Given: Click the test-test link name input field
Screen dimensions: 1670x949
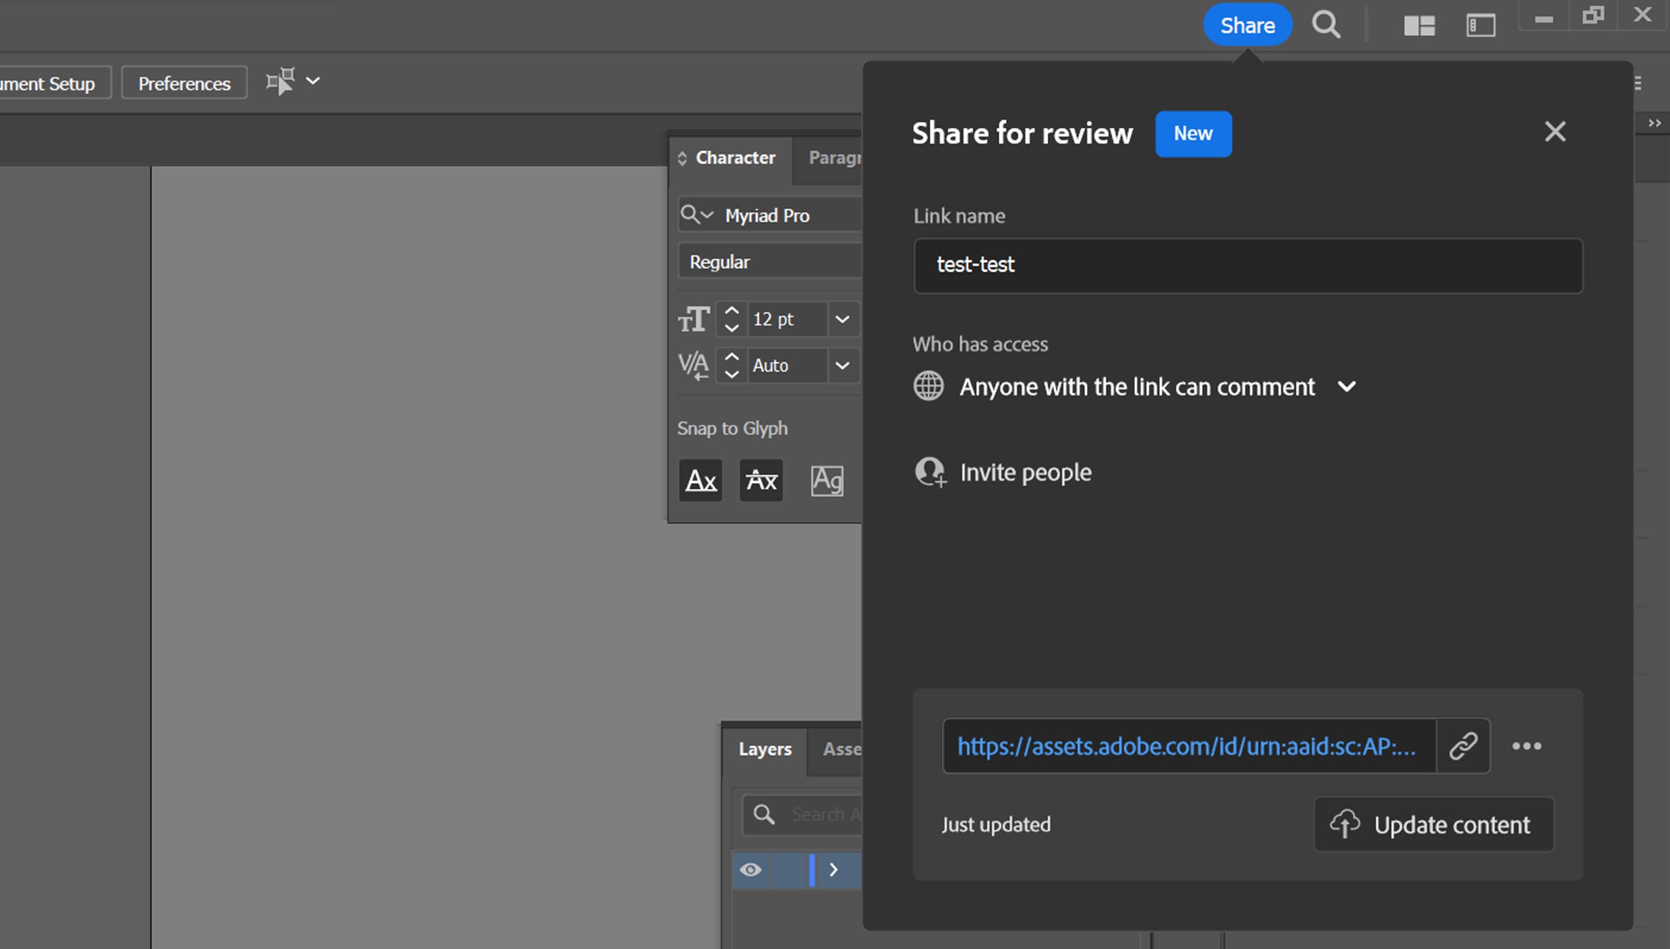Looking at the screenshot, I should [x=1248, y=265].
